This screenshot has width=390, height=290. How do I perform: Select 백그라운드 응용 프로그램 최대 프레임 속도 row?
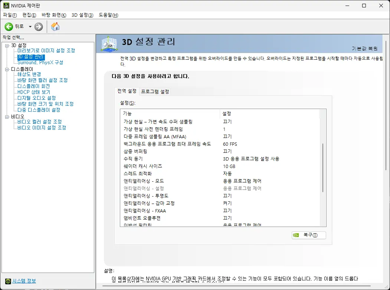pos(220,144)
